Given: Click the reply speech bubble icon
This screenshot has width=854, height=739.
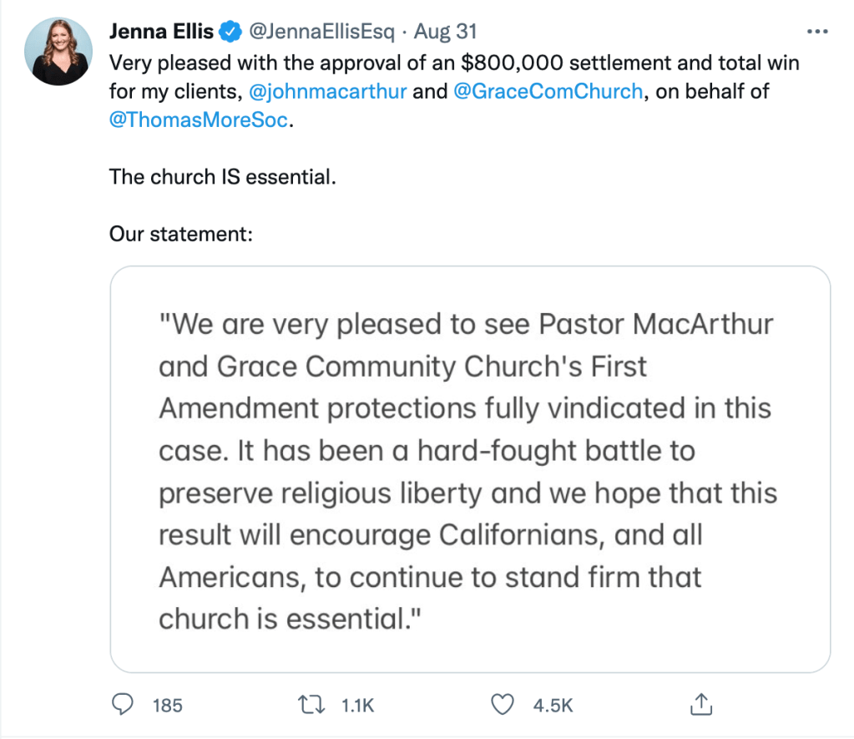Looking at the screenshot, I should point(123,705).
